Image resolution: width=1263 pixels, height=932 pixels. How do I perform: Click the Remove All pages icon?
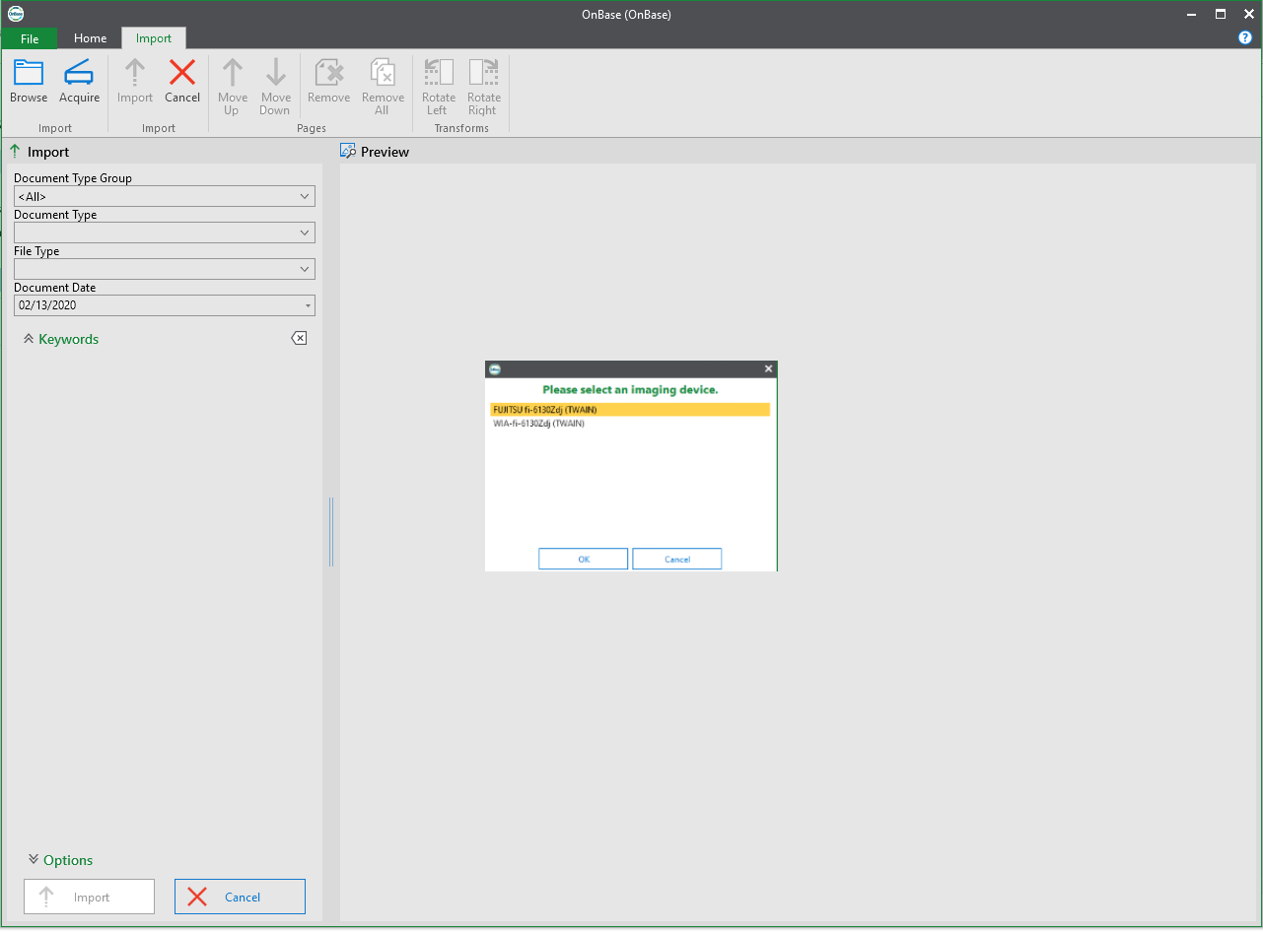383,72
